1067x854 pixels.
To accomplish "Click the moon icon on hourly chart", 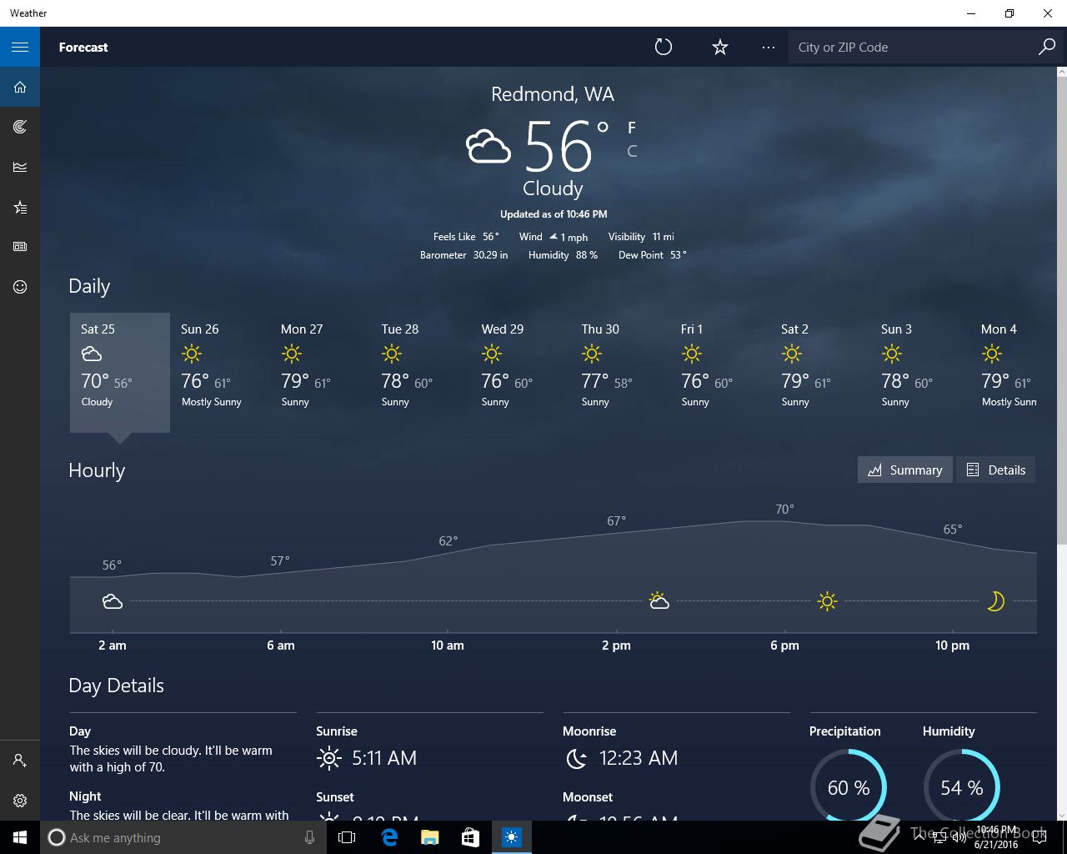I will (x=995, y=601).
